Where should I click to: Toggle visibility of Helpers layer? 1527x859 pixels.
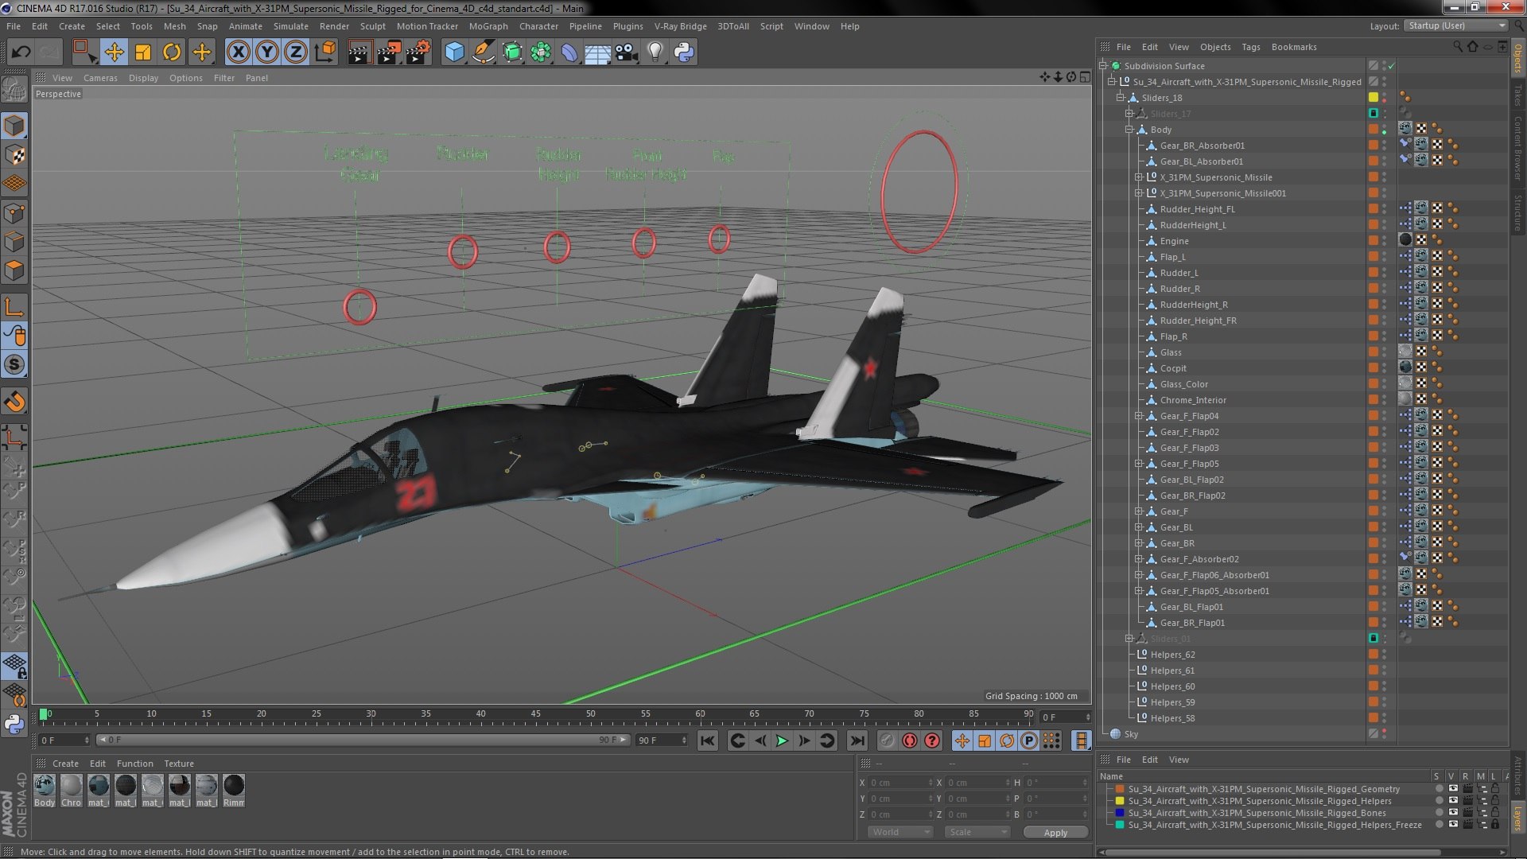pyautogui.click(x=1452, y=801)
